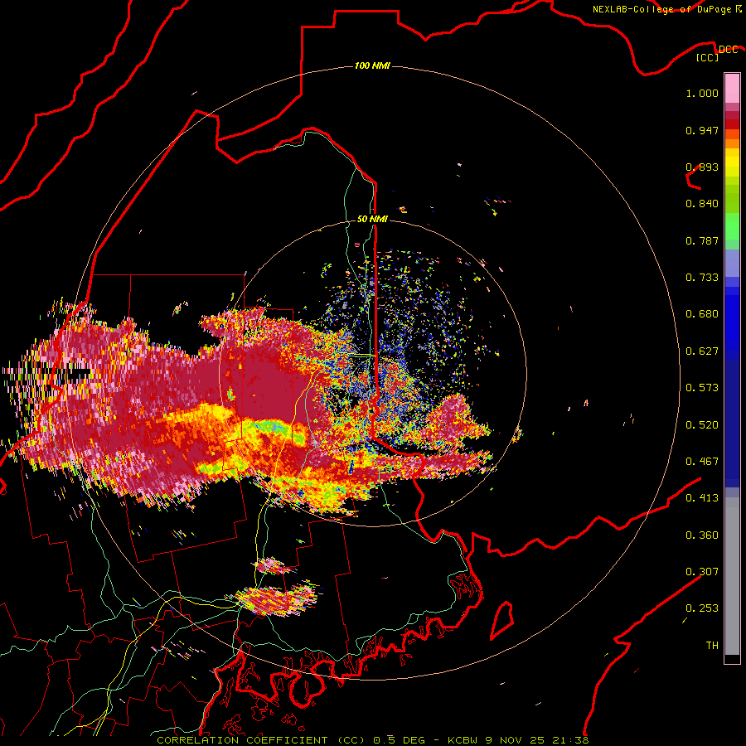Pick the bright green color bar segment near 0.787

(x=732, y=226)
